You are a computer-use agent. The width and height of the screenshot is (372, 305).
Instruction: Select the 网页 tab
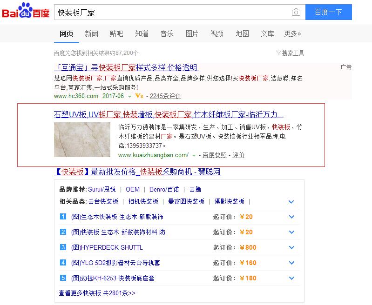pyautogui.click(x=67, y=33)
